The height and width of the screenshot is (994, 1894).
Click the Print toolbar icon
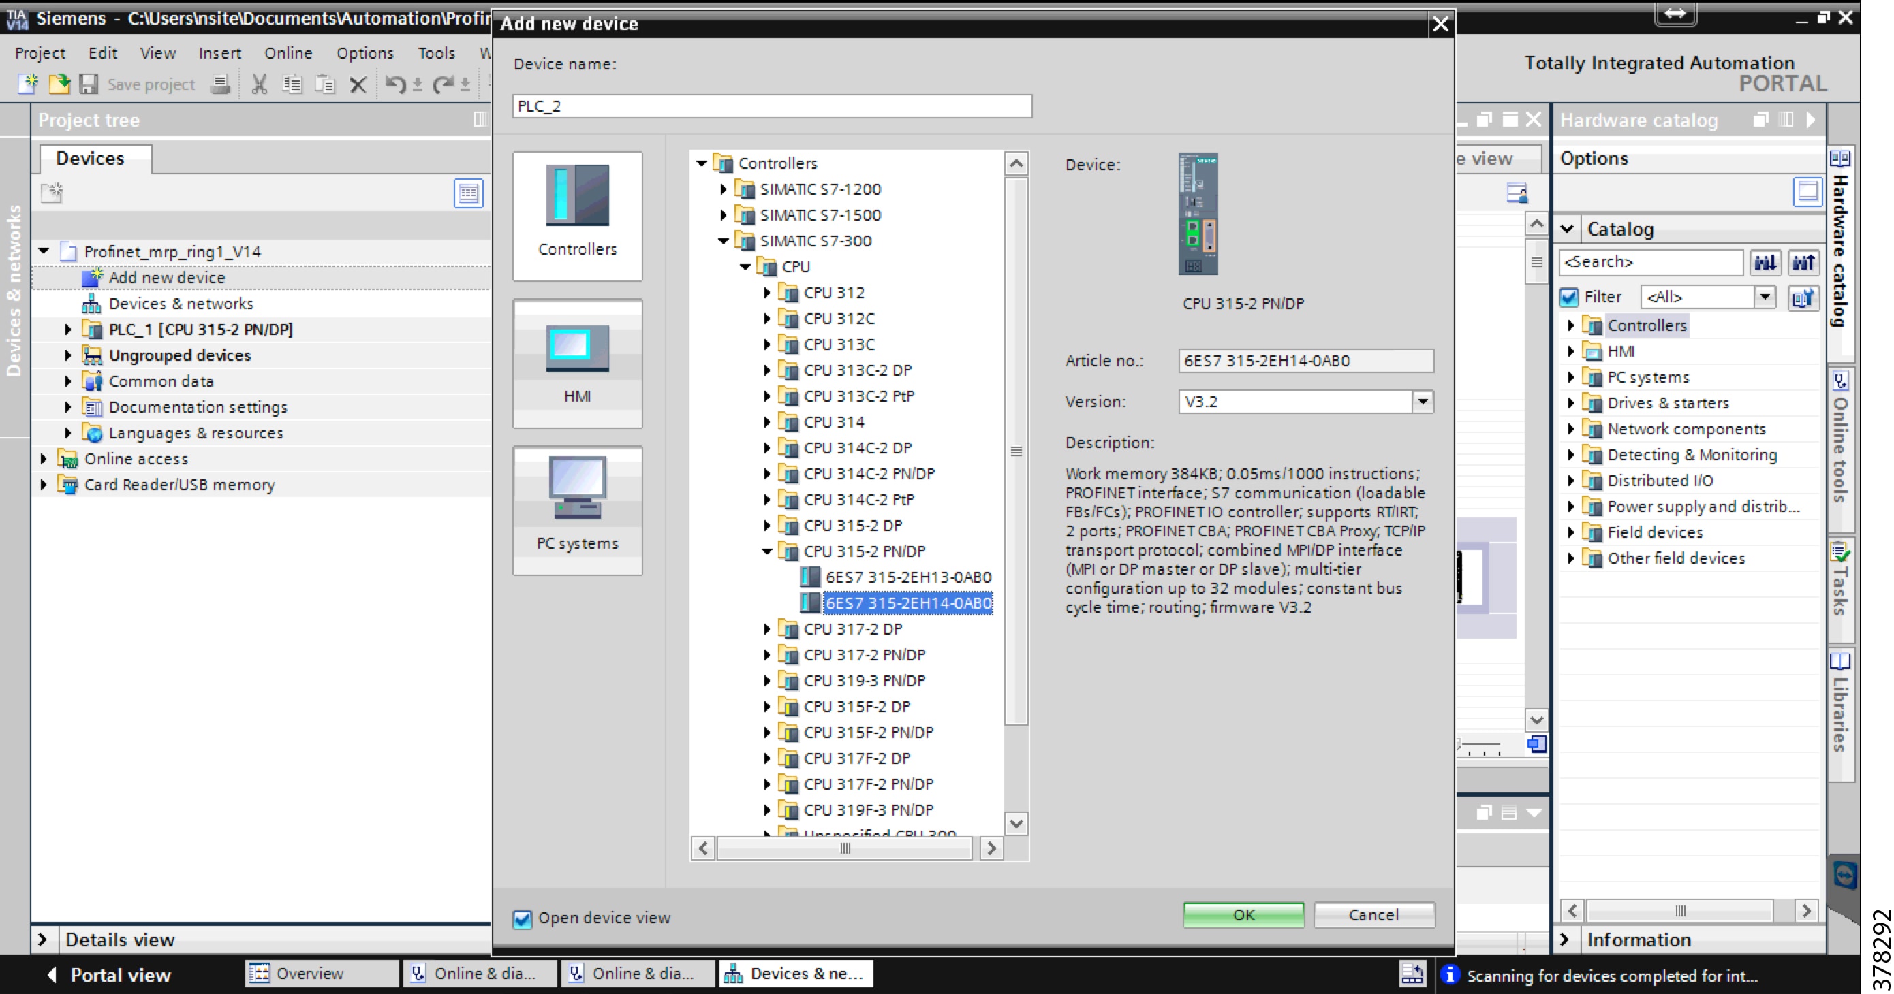point(220,84)
